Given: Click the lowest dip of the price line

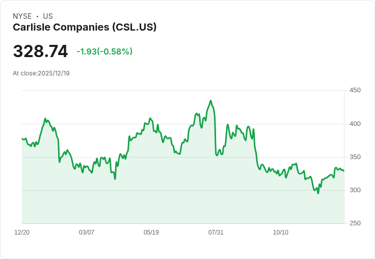Looking at the screenshot, I should click(x=318, y=193).
